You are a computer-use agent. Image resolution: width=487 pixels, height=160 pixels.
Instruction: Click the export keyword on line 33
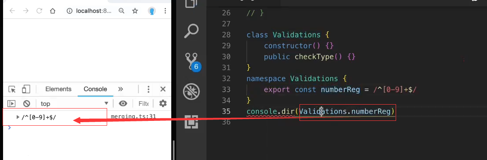point(277,90)
